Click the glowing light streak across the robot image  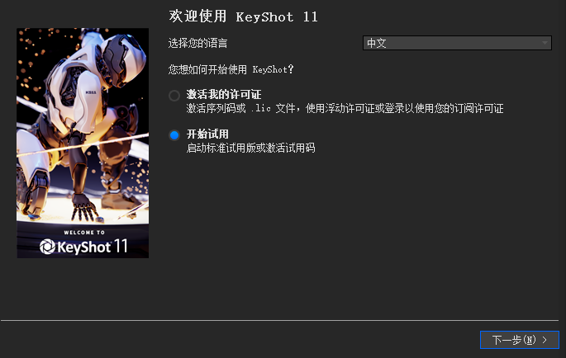[x=83, y=144]
